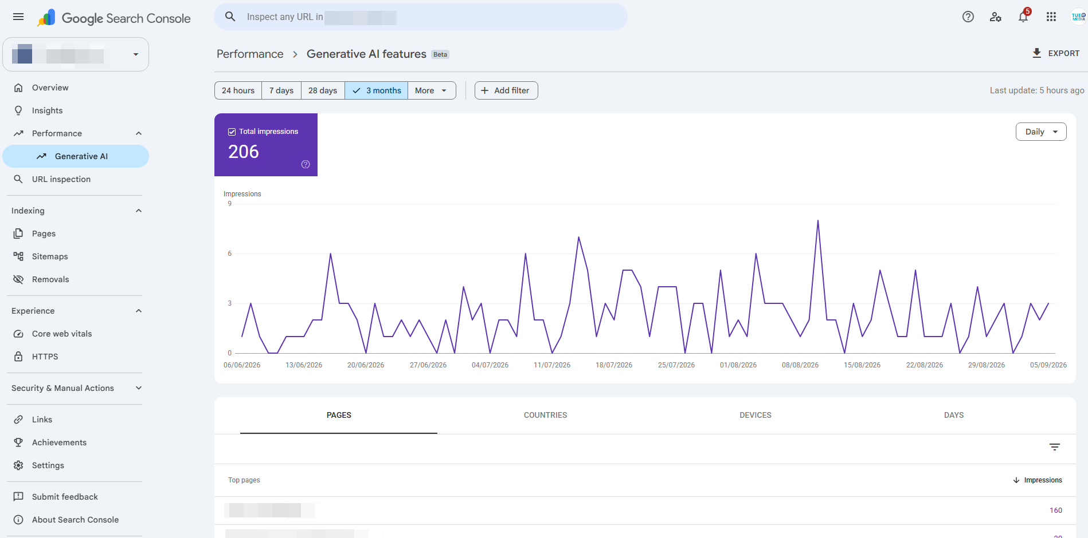Switch to the DEVICES tab
Viewport: 1088px width, 538px height.
[x=756, y=416]
